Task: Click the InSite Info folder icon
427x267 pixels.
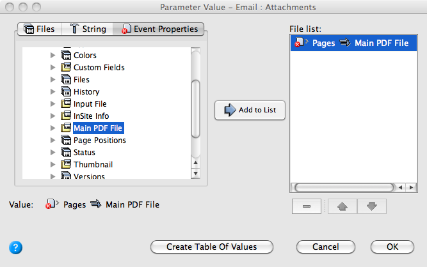Action: point(66,116)
